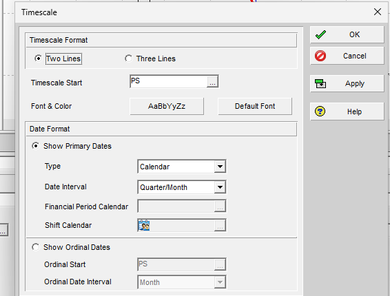Screen dimensions: 390x296
Task: Open the Ordinal Date Interval Month dropdown
Action: tap(220, 282)
